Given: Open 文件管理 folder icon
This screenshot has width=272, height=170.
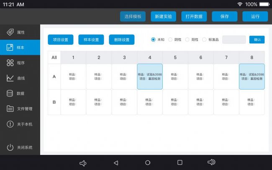Looking at the screenshot, I should (10, 109).
